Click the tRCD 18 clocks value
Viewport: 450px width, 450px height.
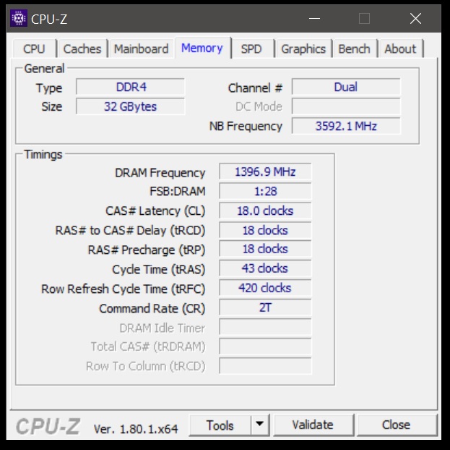tap(265, 230)
